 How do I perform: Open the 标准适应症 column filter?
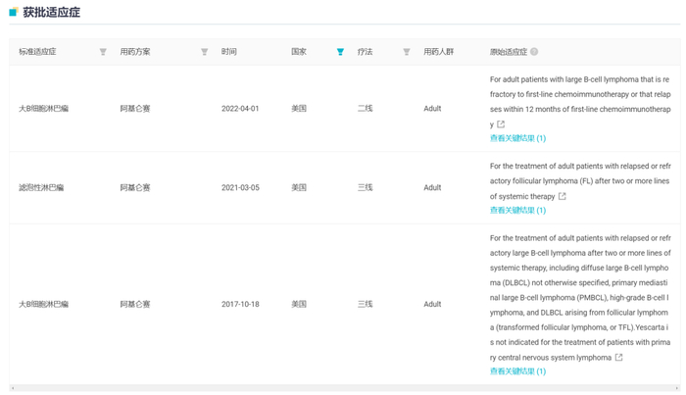coord(103,52)
